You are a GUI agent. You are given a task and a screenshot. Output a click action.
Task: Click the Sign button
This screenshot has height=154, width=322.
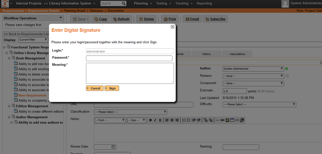coord(112,88)
